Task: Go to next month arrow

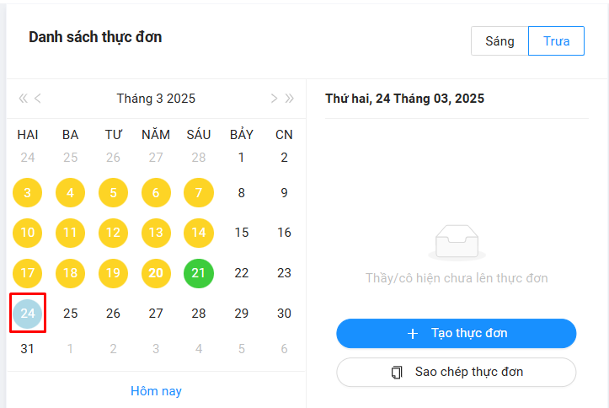Action: tap(274, 99)
